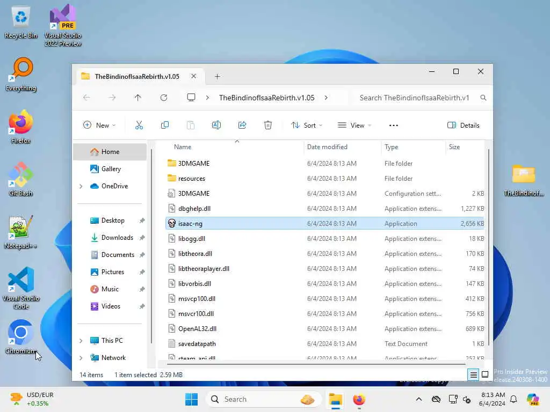Expand Network tree node
Image resolution: width=550 pixels, height=412 pixels.
[81, 358]
